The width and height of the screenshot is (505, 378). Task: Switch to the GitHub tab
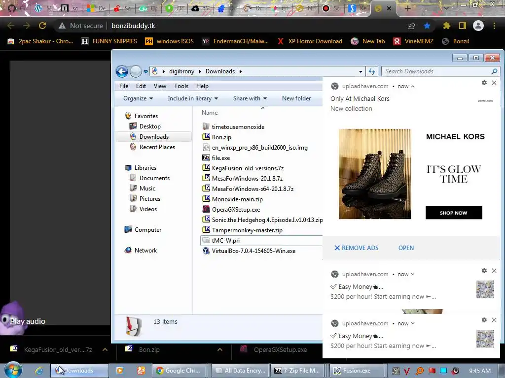[12, 8]
